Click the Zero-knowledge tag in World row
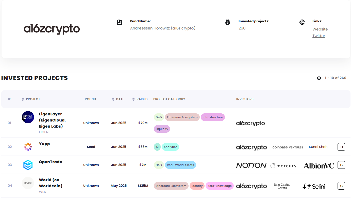Screen dimensions: 351x198 [x=220, y=186]
